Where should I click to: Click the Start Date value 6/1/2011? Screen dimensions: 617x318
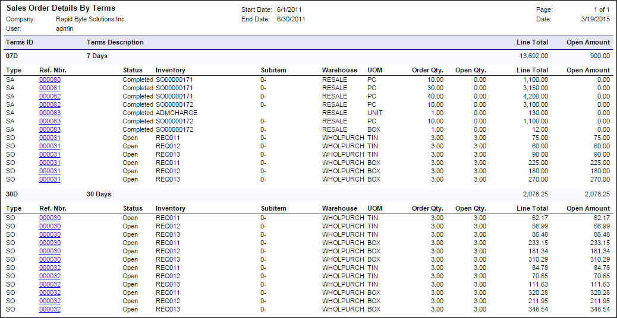coord(291,10)
